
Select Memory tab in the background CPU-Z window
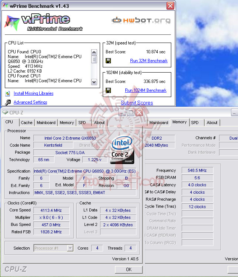pos(179,122)
